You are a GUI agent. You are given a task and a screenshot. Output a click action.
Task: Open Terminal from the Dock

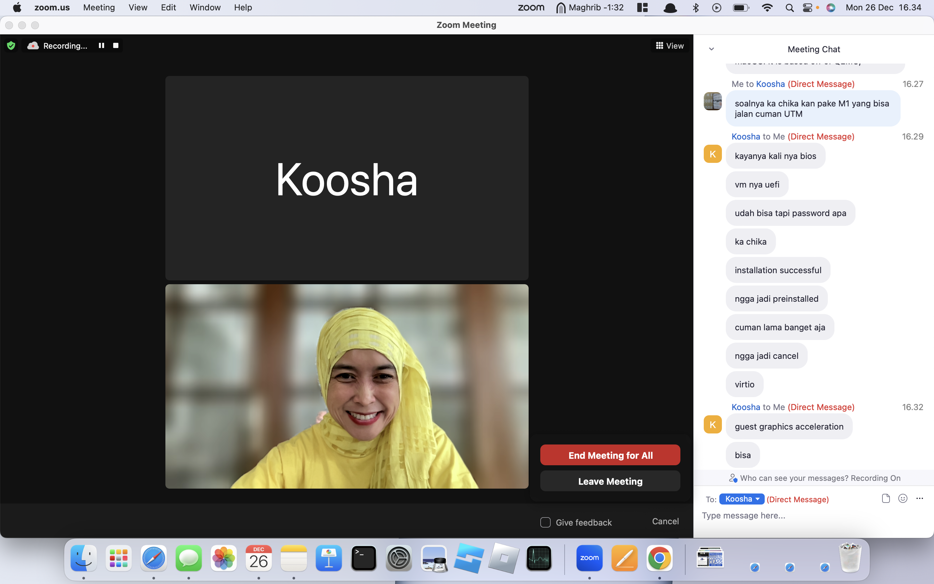[364, 558]
